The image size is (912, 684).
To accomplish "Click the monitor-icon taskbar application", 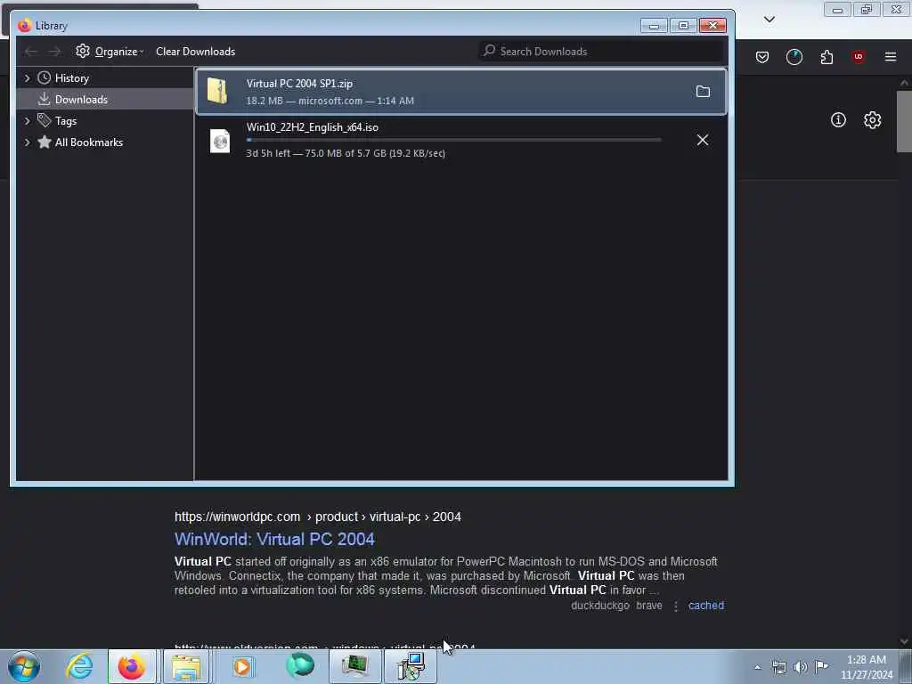I will pyautogui.click(x=354, y=666).
